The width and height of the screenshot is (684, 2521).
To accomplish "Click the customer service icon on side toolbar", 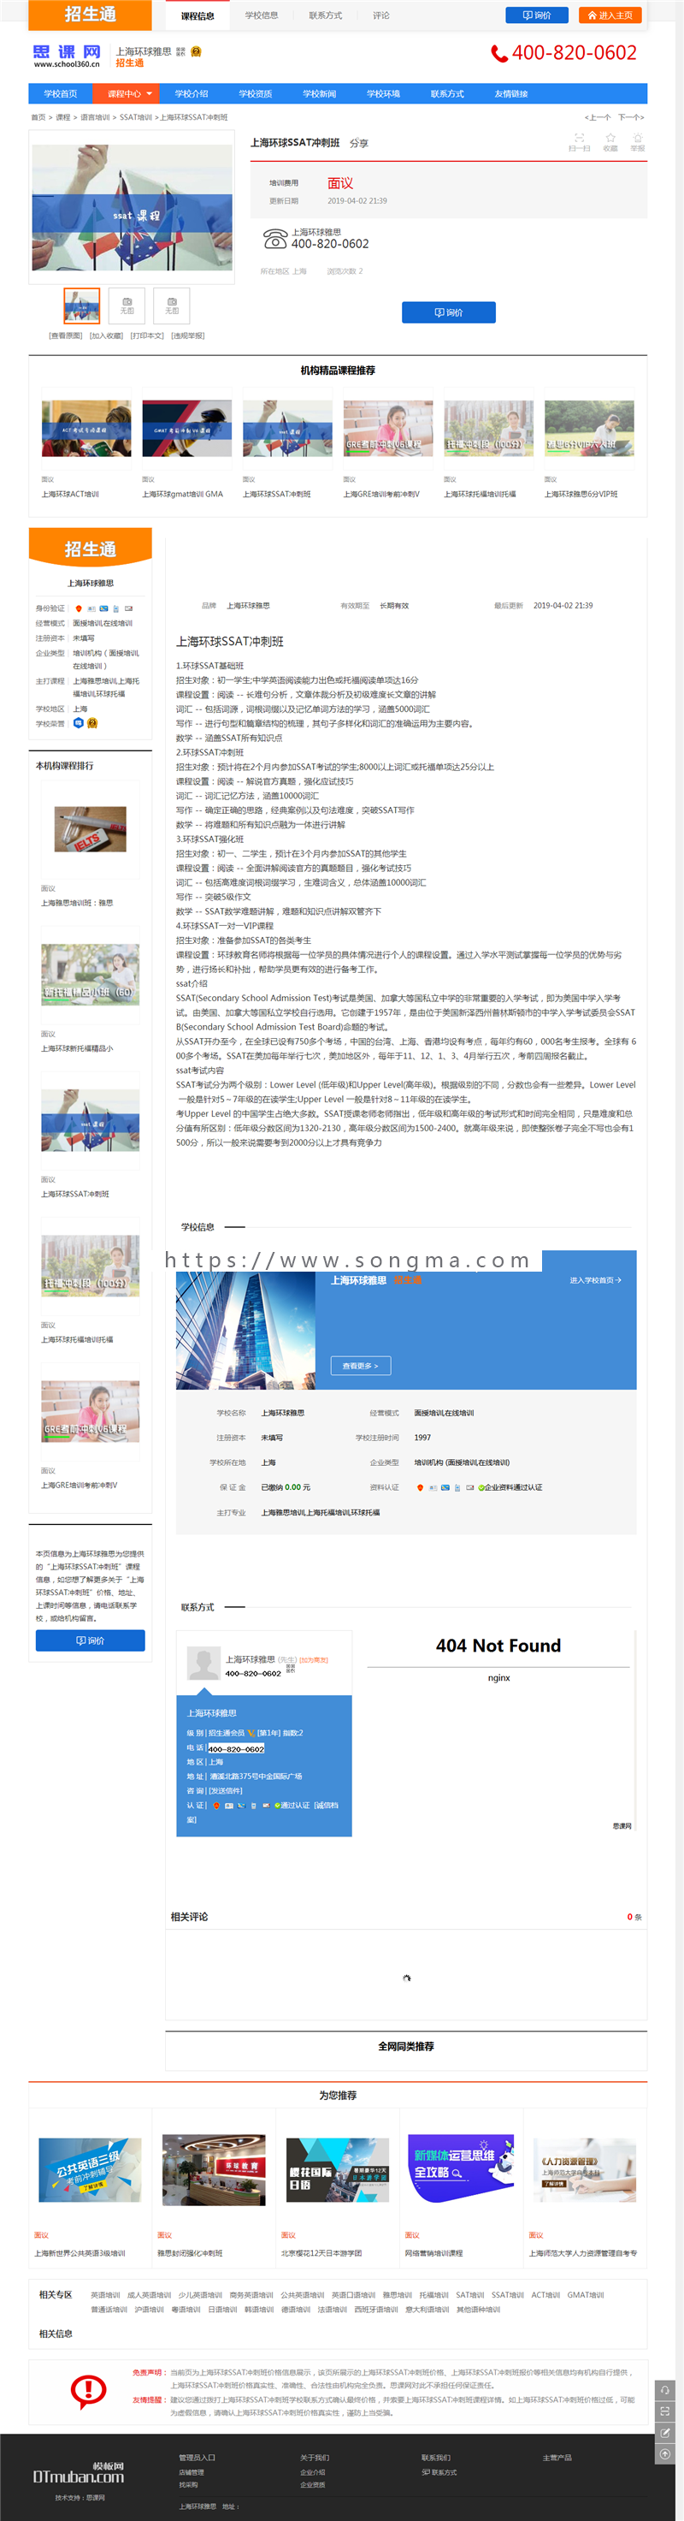I will pos(665,2389).
